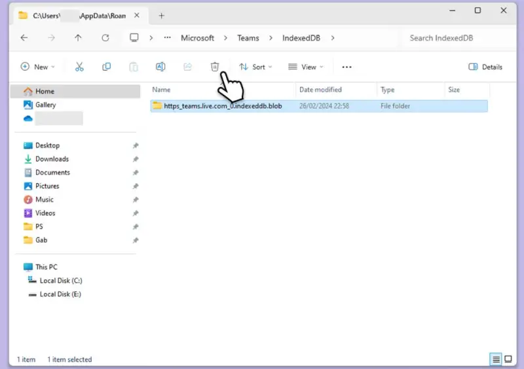Image resolution: width=524 pixels, height=369 pixels.
Task: Click the pin icon beside Music
Action: [x=136, y=200]
